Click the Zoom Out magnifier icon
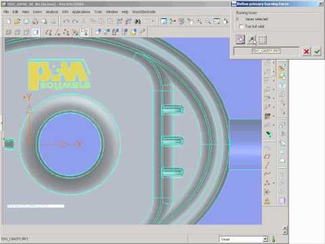325x244 pixels. point(208,22)
